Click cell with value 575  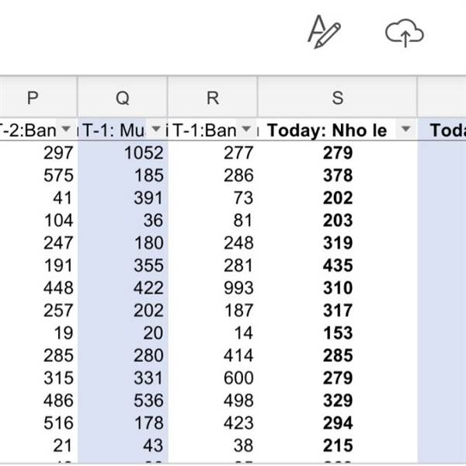pos(59,176)
